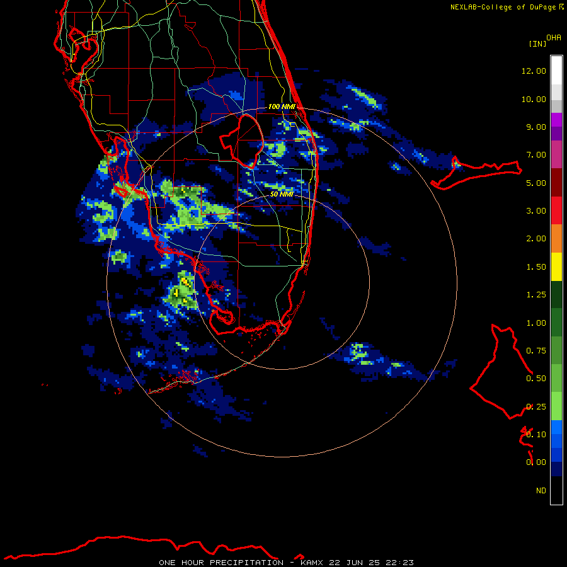This screenshot has height=567, width=567.
Task: Click the 9.00 legend value
Action: pyautogui.click(x=536, y=127)
